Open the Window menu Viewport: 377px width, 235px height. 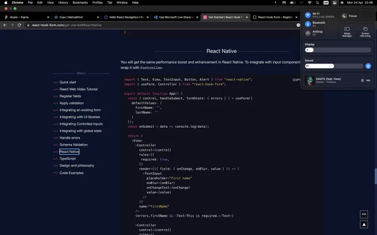tap(122, 3)
